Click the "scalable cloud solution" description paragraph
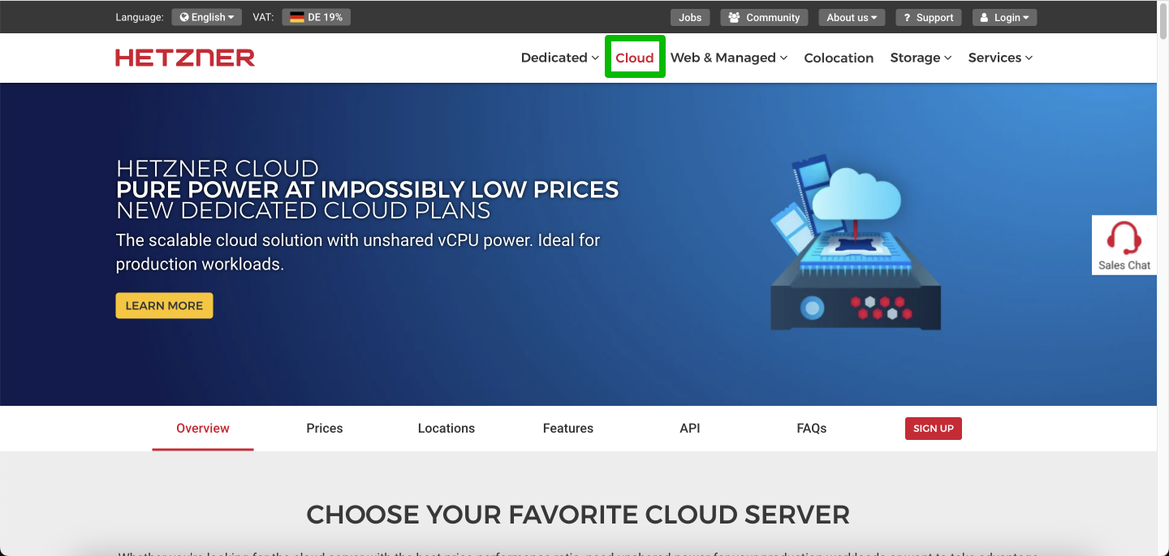 (x=358, y=252)
